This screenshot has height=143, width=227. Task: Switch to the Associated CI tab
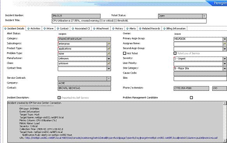coord(81,28)
